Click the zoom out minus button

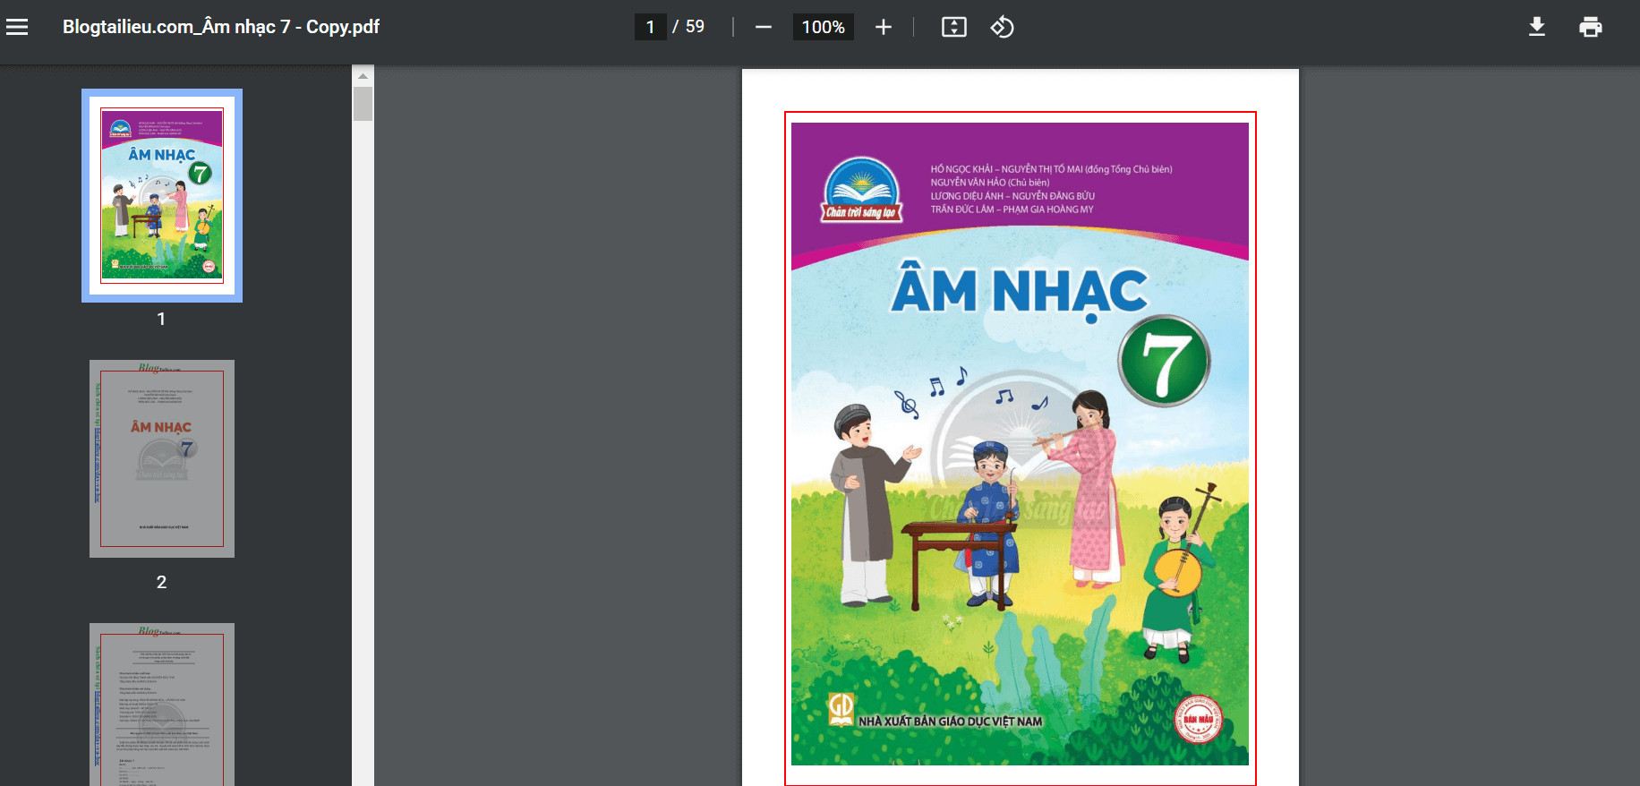point(763,27)
